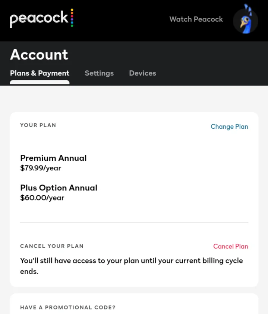Click the white underline beneath Plans & Payment

(40, 82)
